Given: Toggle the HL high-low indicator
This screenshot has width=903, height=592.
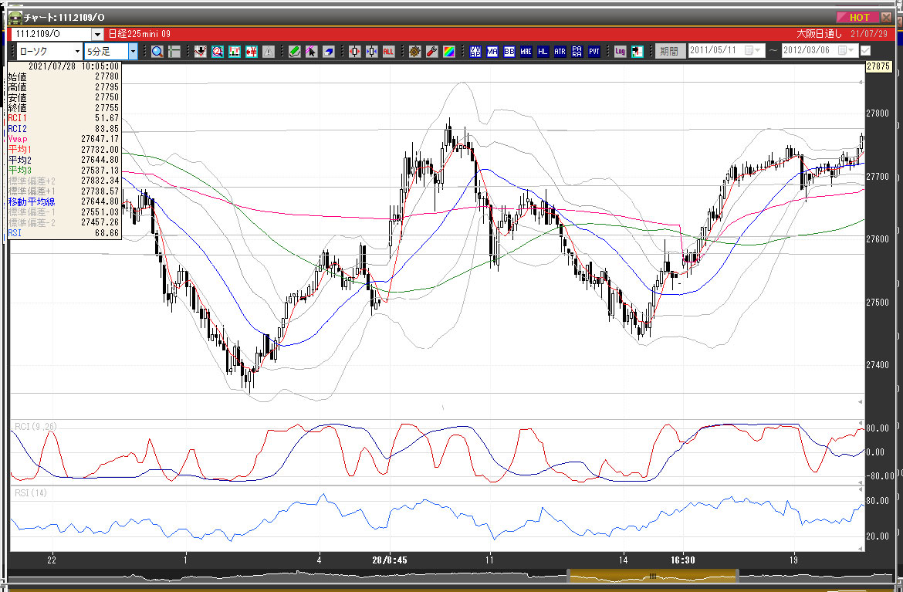Looking at the screenshot, I should 543,52.
